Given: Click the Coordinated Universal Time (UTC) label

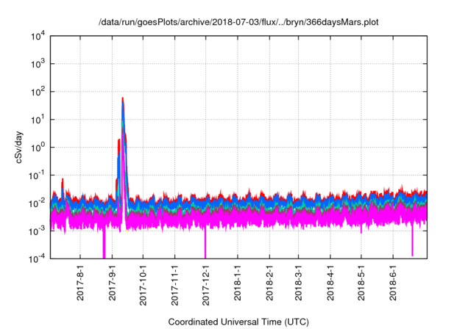Looking at the screenshot, I should tap(238, 322).
